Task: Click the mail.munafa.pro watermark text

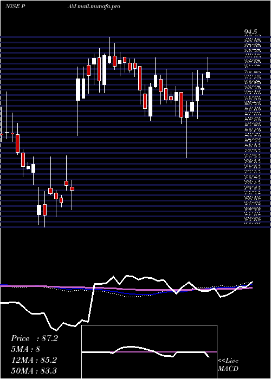Action: [x=99, y=6]
